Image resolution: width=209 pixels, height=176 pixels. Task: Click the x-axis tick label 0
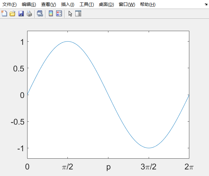click(27, 167)
